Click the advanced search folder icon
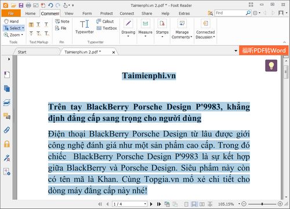Viewport: 290px width, 209px height. (x=210, y=13)
